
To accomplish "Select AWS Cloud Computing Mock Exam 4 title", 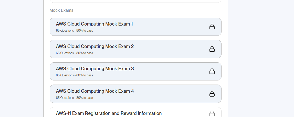I will (x=95, y=91).
